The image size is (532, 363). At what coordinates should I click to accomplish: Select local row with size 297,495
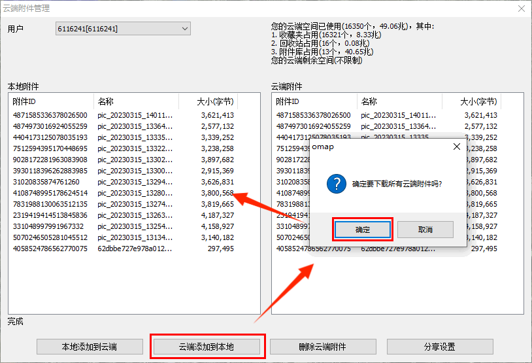point(216,249)
